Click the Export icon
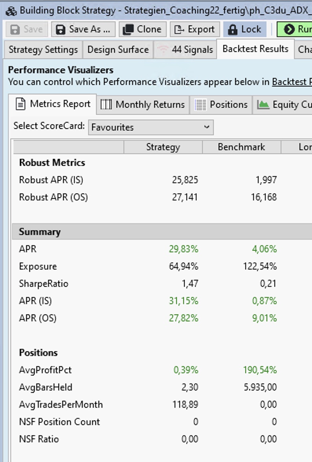 point(180,29)
